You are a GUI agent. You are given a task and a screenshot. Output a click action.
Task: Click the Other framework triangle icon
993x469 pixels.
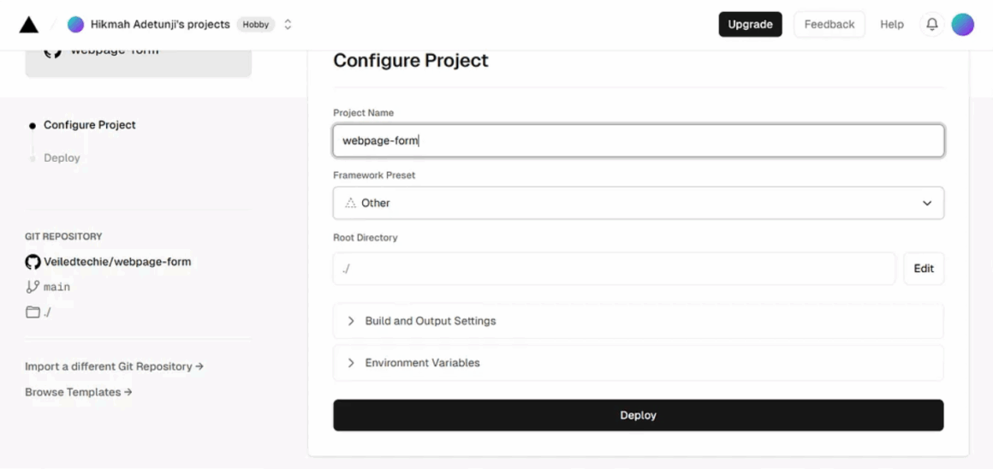[x=350, y=203]
